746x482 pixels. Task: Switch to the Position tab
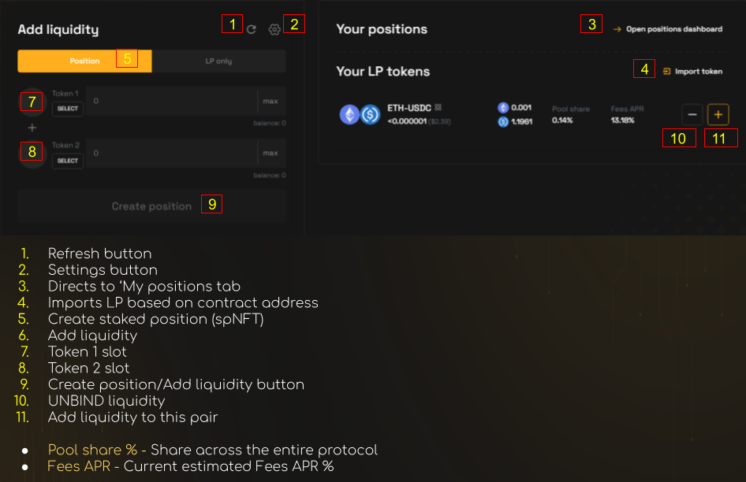pyautogui.click(x=85, y=61)
